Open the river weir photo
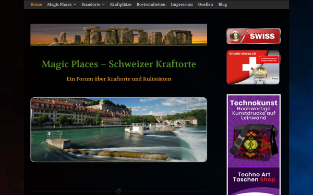The image size is (313, 195). pos(119,129)
